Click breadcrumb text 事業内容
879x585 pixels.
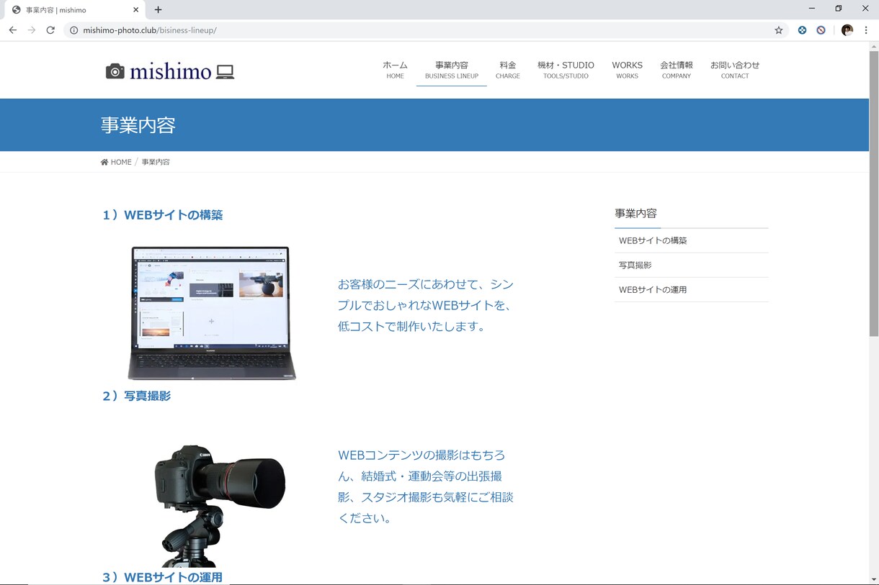click(x=156, y=162)
